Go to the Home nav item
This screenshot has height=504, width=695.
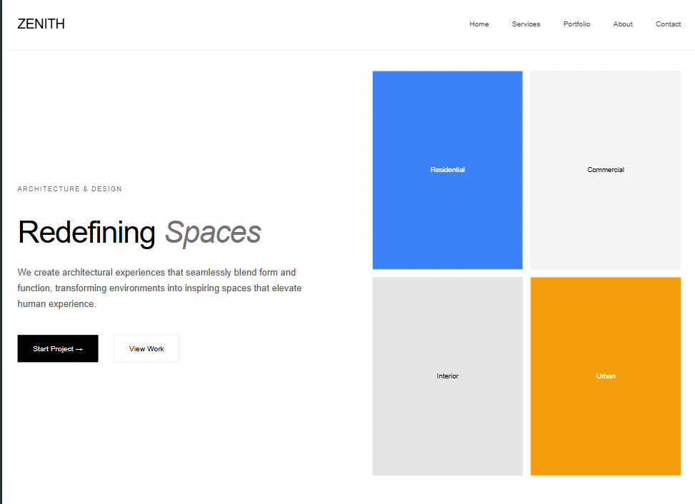[x=479, y=24]
